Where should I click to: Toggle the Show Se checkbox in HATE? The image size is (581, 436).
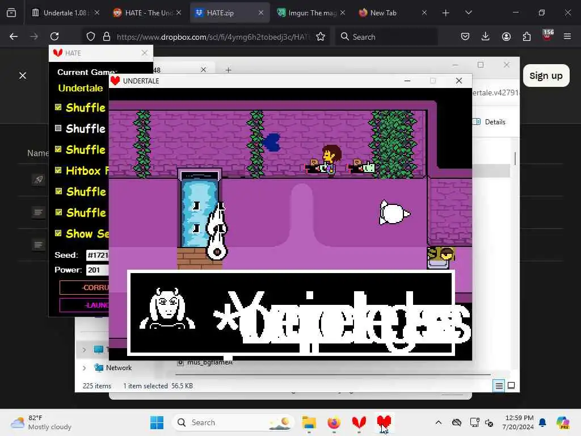point(58,233)
